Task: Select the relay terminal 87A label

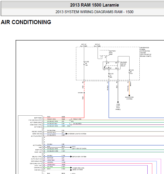Action: pos(107,68)
